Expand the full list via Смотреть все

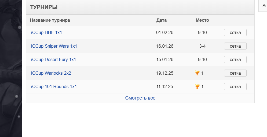pos(140,98)
